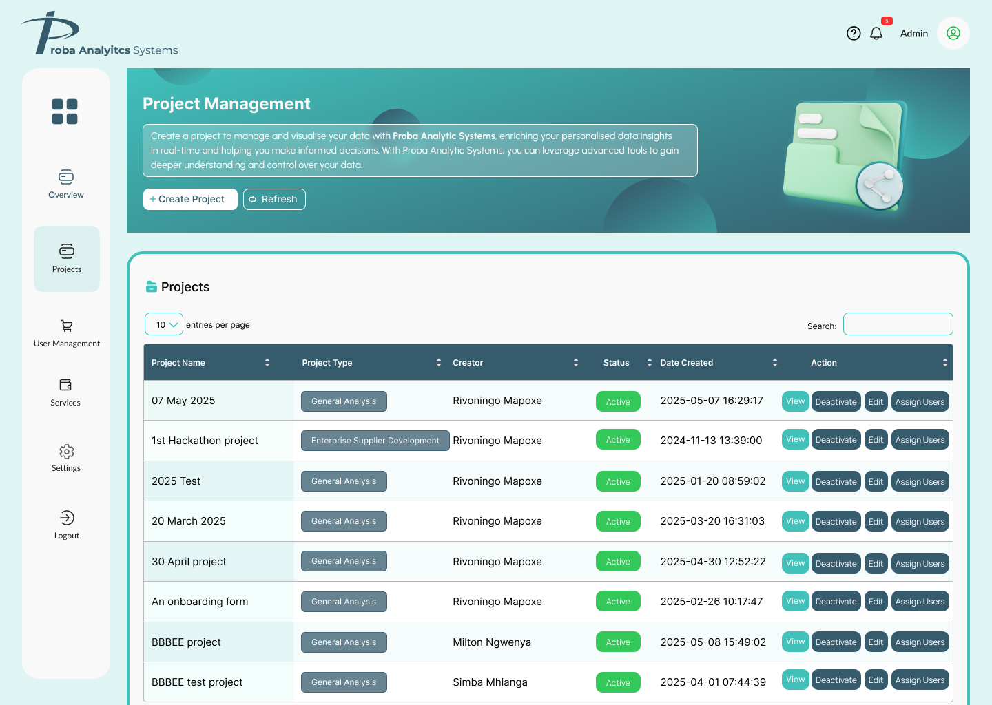The width and height of the screenshot is (992, 705).
Task: Click the Create Project button
Action: (x=190, y=199)
